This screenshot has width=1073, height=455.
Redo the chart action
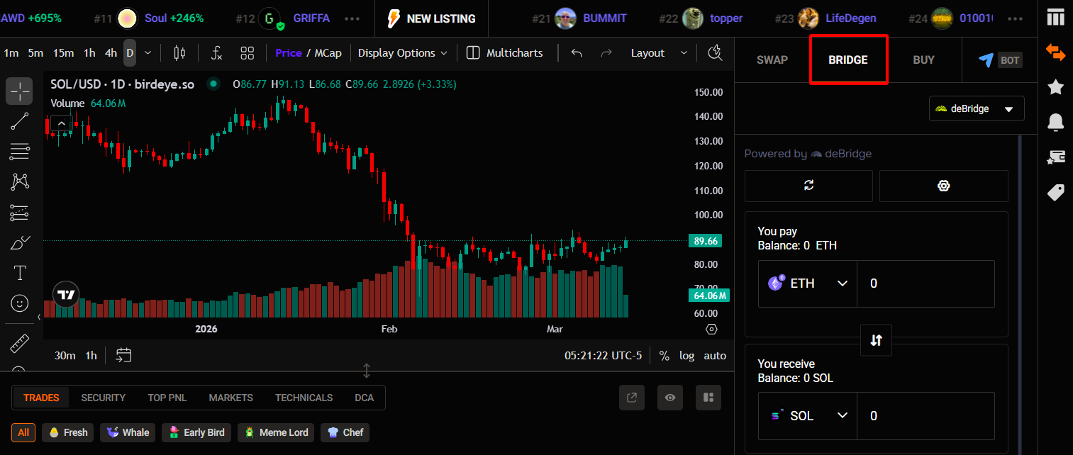coord(606,52)
